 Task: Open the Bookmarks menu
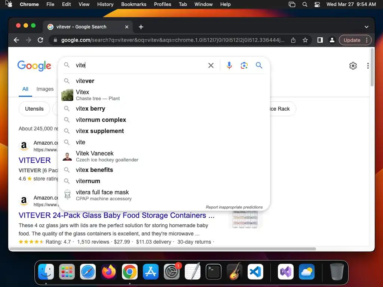click(134, 4)
